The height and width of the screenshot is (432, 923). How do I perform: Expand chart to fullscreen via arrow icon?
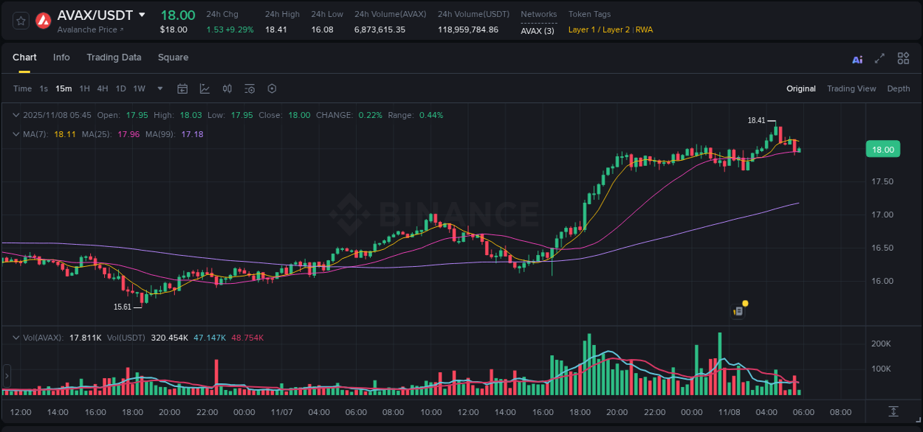point(879,58)
